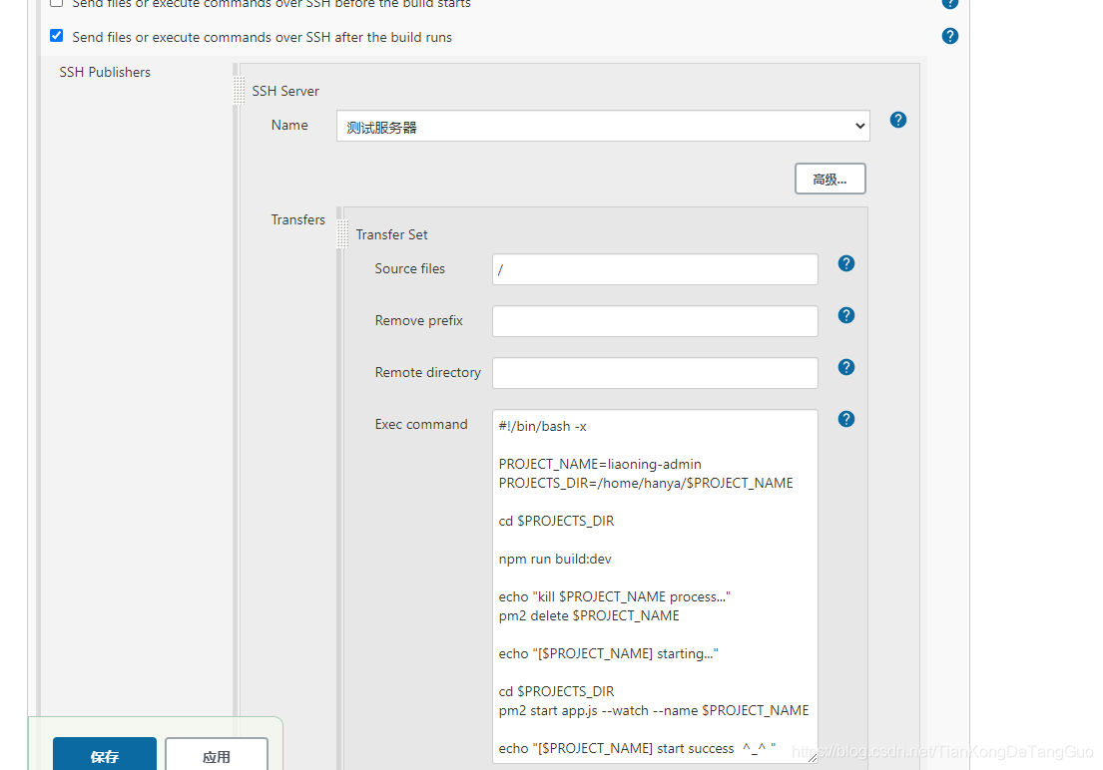The height and width of the screenshot is (770, 1103).
Task: Open help for SSH after the build runs
Action: click(x=949, y=36)
